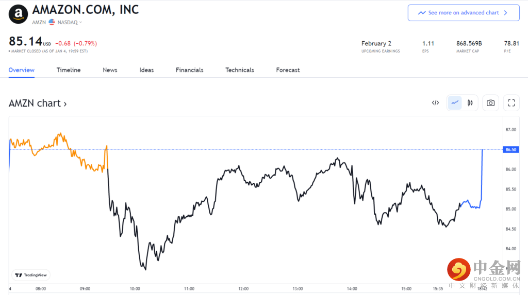Image resolution: width=528 pixels, height=295 pixels.
Task: Open the Timeline tab
Action: click(x=69, y=70)
